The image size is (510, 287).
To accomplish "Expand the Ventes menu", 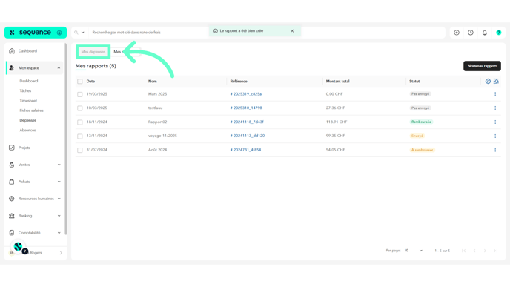I will coord(59,165).
